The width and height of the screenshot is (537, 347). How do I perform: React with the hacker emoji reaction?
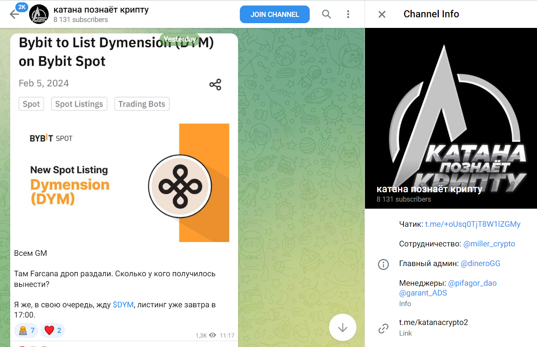tap(26, 330)
